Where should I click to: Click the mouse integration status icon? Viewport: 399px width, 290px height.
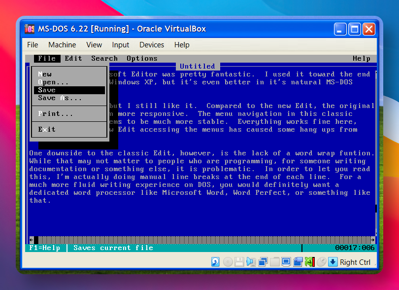321,262
